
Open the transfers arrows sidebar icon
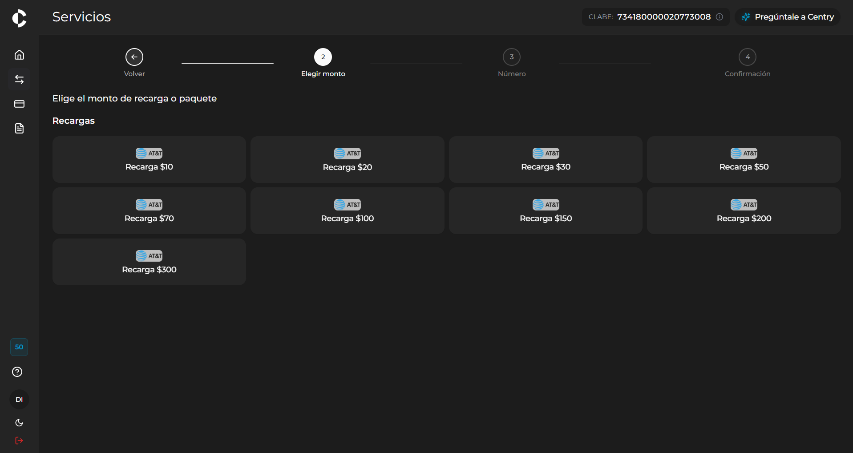[19, 80]
